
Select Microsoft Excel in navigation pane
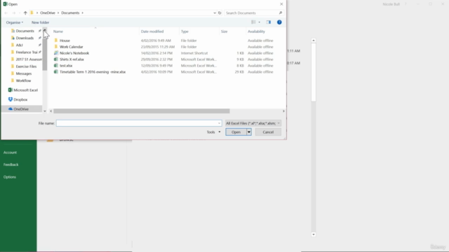(x=25, y=90)
